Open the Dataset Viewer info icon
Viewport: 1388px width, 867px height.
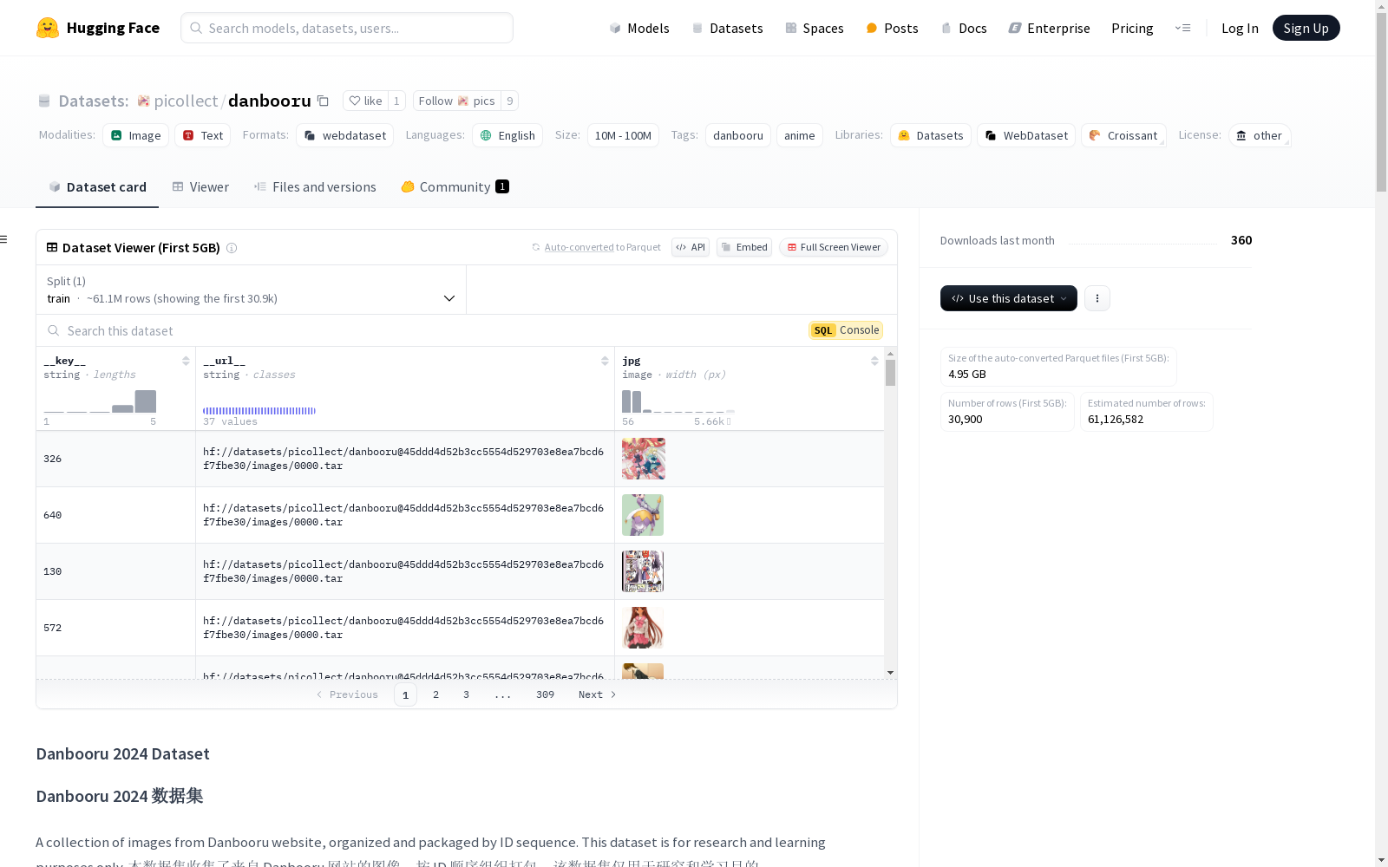coord(232,248)
